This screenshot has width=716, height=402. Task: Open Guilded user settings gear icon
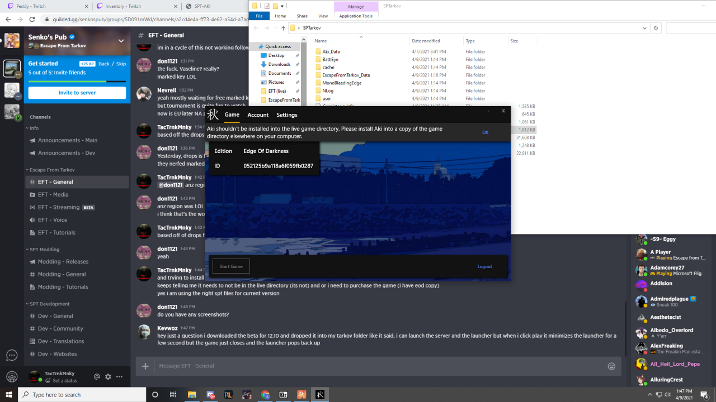click(x=108, y=377)
